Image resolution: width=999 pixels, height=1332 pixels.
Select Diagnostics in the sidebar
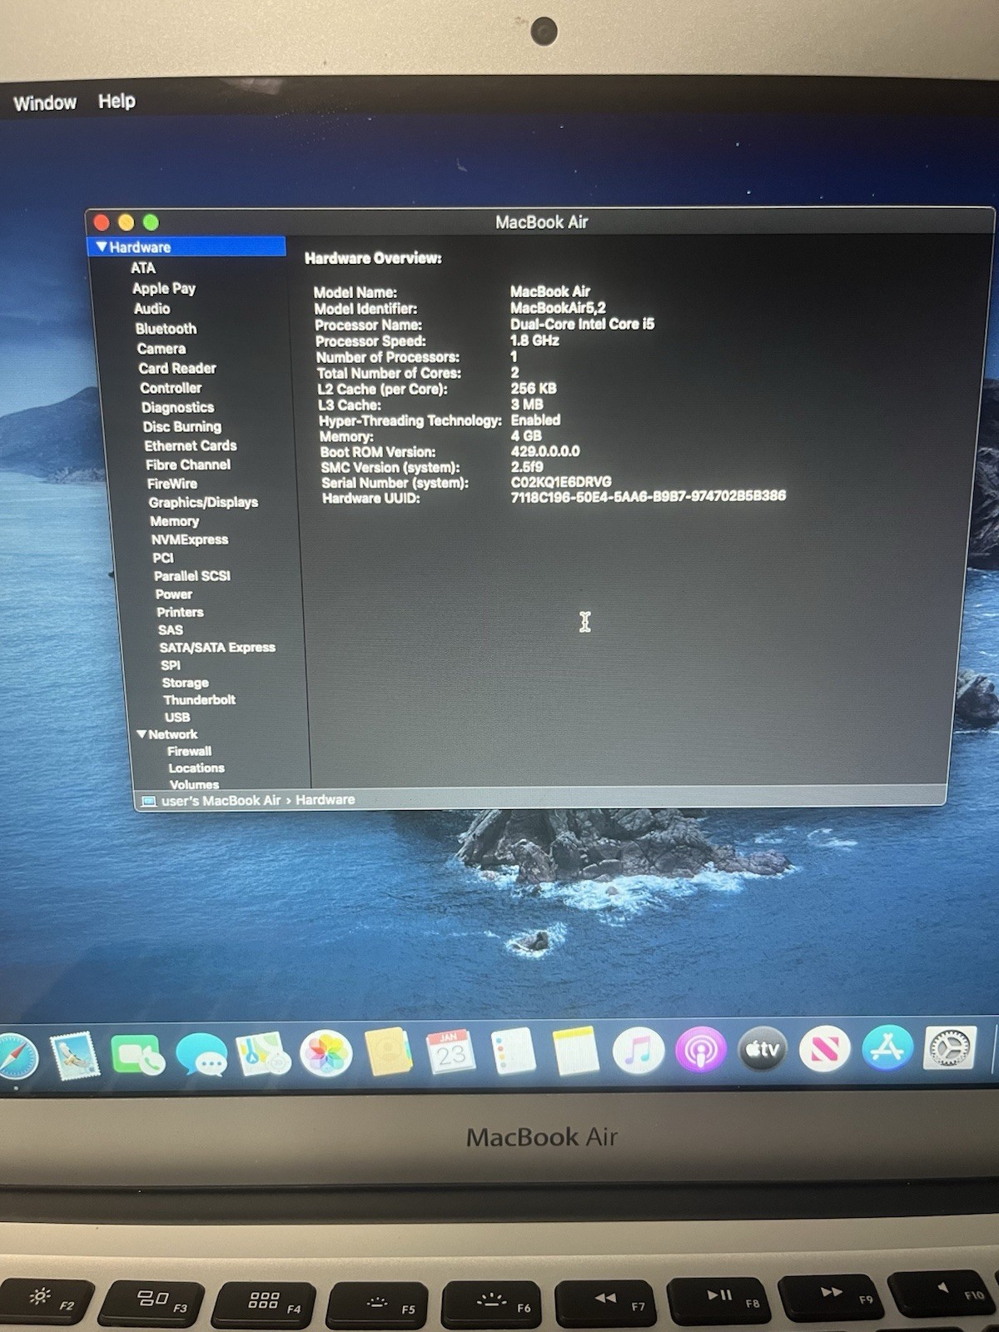click(x=177, y=407)
